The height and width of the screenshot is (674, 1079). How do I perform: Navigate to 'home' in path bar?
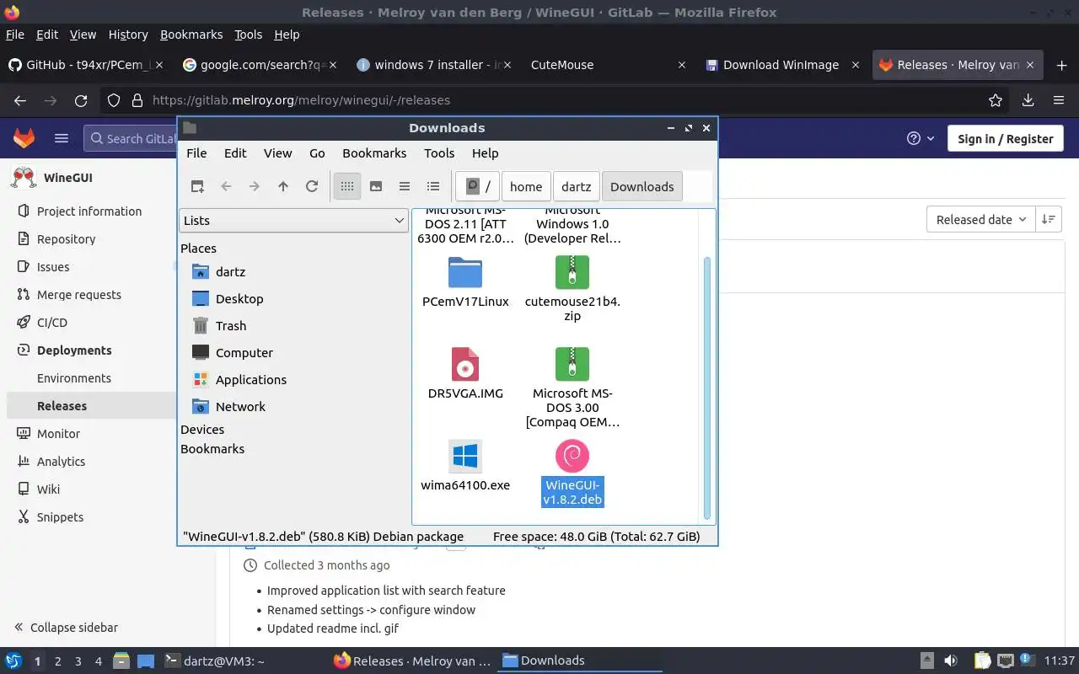tap(526, 187)
